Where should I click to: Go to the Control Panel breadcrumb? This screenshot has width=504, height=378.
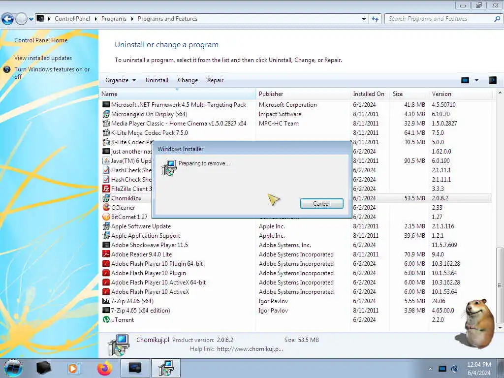[x=72, y=19]
